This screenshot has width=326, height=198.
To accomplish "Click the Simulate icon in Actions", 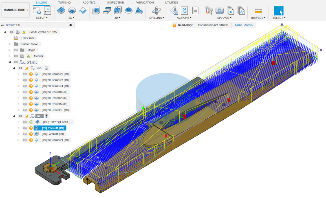I will (x=174, y=11).
